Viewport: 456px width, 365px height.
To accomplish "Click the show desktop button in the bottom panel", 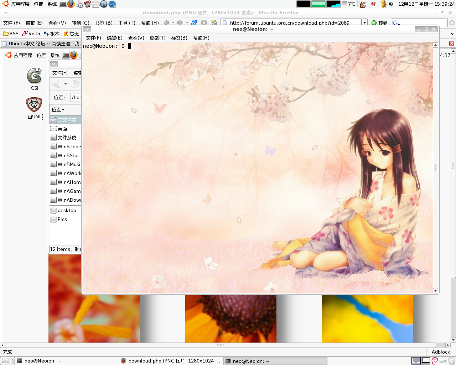I will (x=5, y=361).
